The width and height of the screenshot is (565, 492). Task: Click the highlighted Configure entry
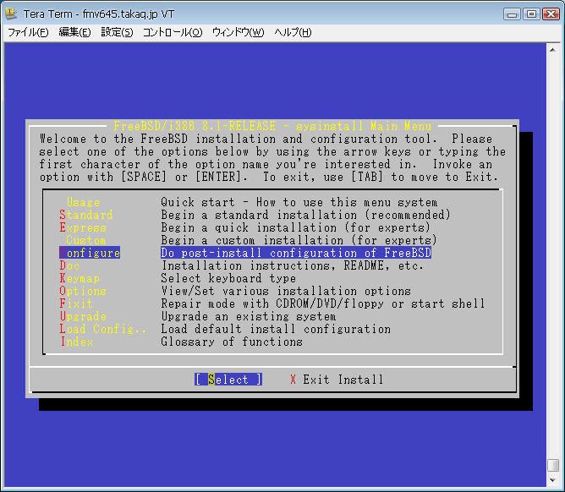coord(90,254)
